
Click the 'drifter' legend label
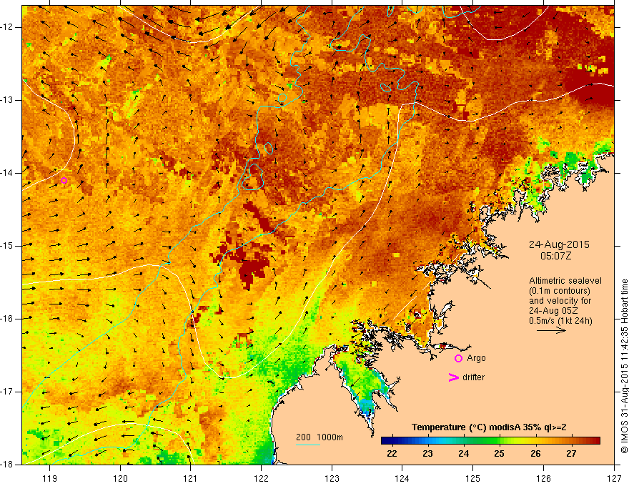point(473,377)
